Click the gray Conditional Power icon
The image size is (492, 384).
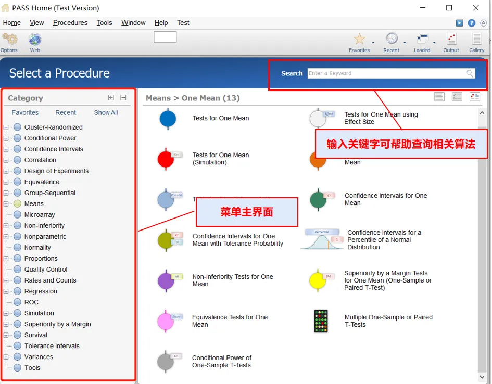[x=166, y=362]
